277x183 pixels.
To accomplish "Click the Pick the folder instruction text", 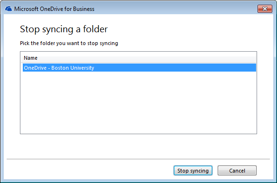I will click(69, 43).
